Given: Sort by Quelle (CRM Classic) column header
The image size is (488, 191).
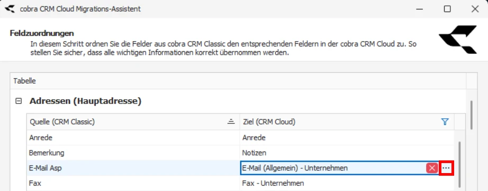Looking at the screenshot, I should (x=133, y=122).
